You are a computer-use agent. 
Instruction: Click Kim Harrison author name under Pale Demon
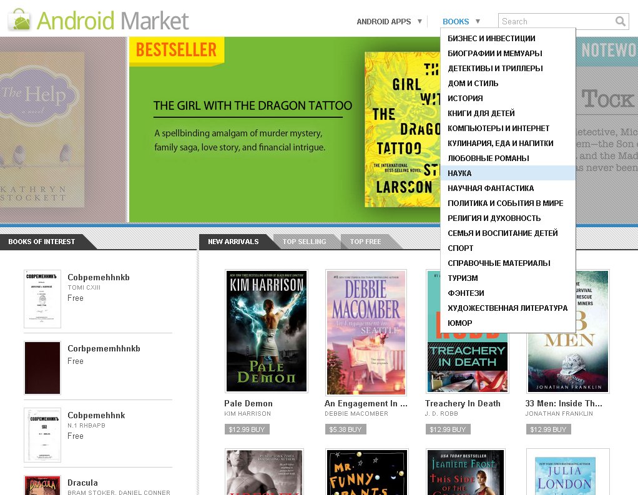pos(247,414)
